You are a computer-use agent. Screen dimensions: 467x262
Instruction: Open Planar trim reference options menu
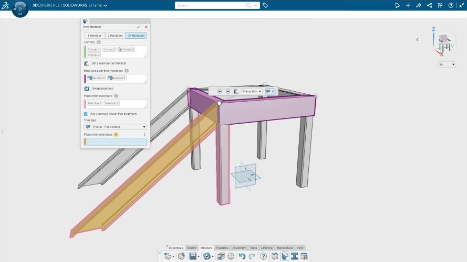(x=145, y=134)
